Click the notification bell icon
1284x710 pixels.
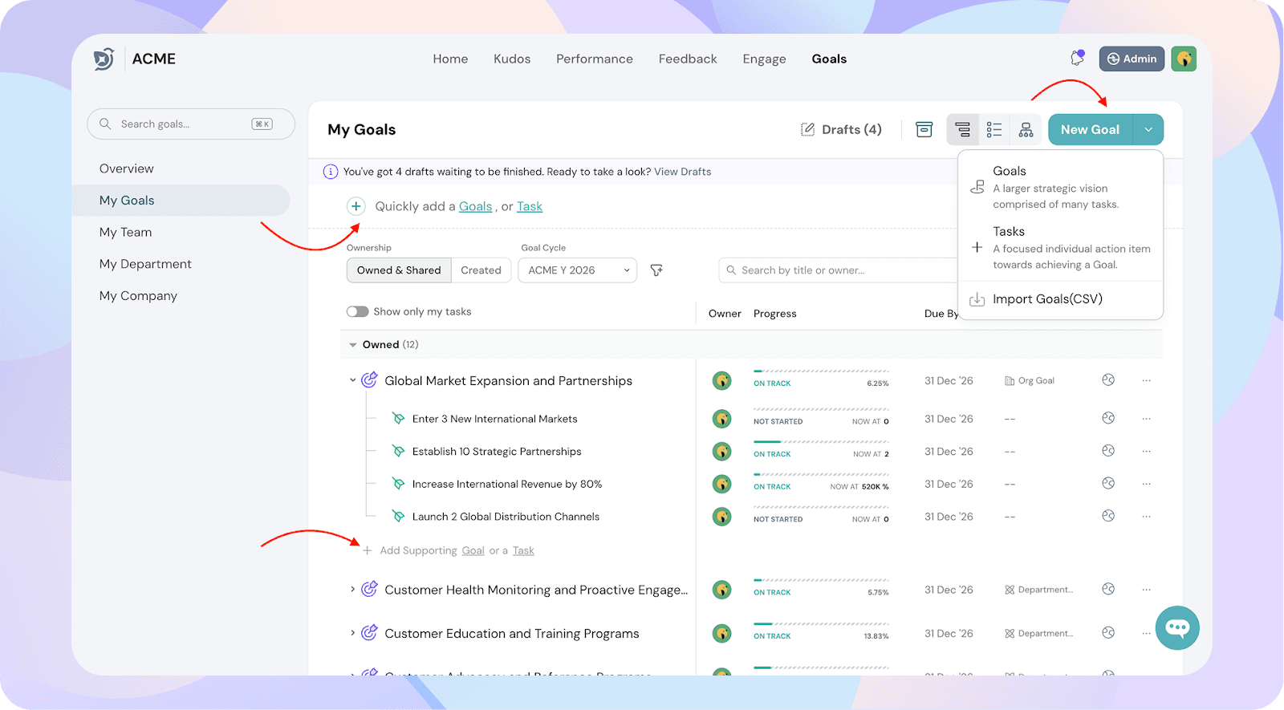click(x=1077, y=59)
